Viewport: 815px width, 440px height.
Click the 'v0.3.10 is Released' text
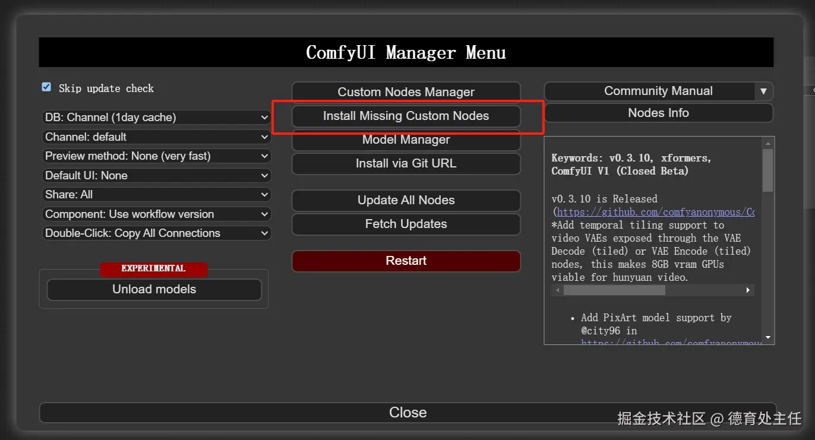[x=604, y=199]
